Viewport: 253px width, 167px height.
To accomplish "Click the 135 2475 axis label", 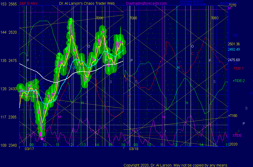I will [x=9, y=61].
